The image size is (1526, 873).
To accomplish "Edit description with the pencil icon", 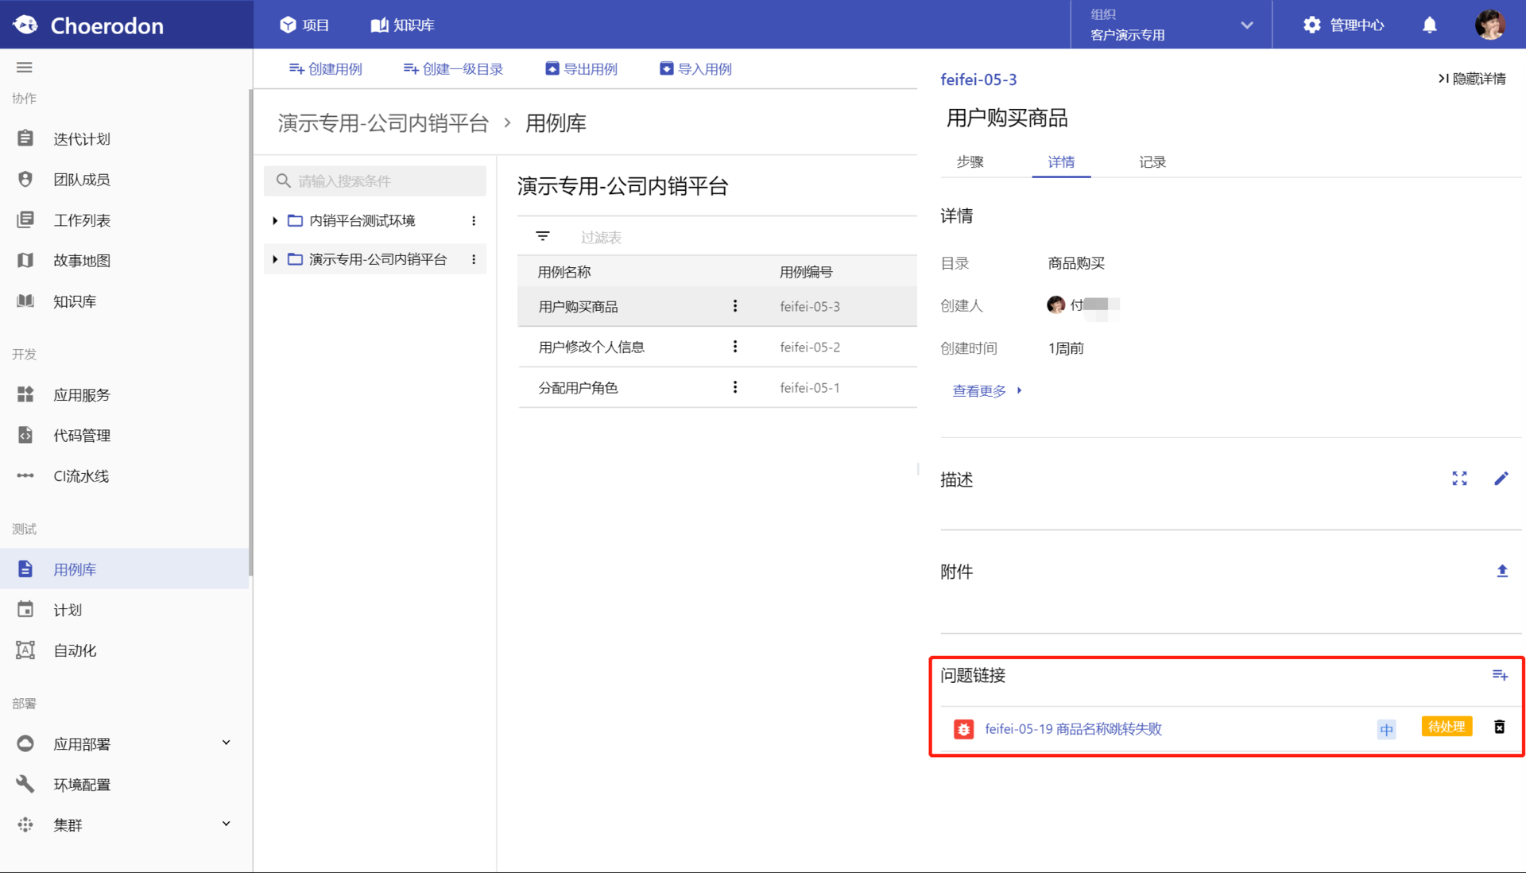I will [x=1501, y=479].
